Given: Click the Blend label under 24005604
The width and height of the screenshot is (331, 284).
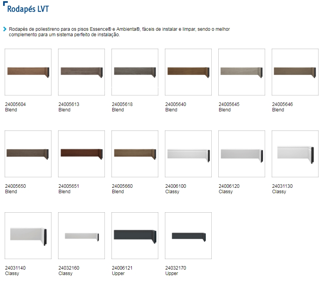Looking at the screenshot, I should click(x=11, y=110).
